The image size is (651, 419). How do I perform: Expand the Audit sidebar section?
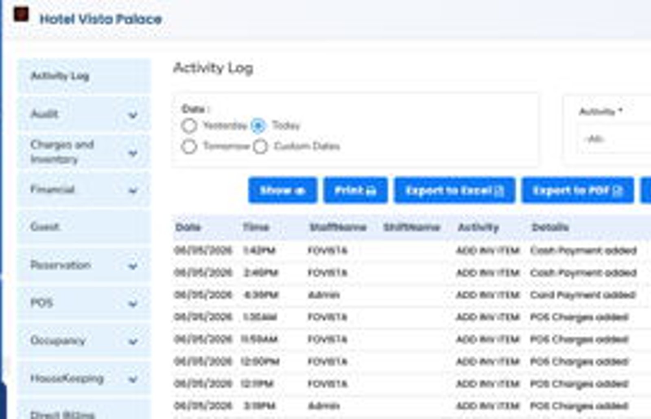pos(84,114)
